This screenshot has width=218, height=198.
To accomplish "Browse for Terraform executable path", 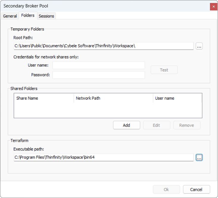I will (x=199, y=157).
